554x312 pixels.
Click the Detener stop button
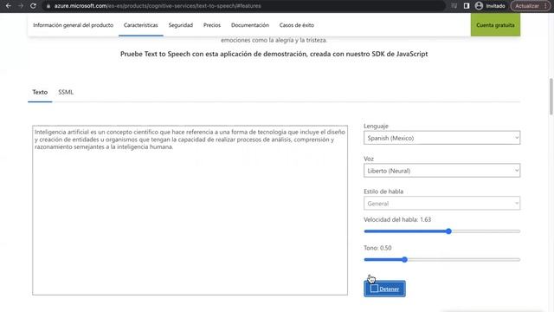coord(384,289)
